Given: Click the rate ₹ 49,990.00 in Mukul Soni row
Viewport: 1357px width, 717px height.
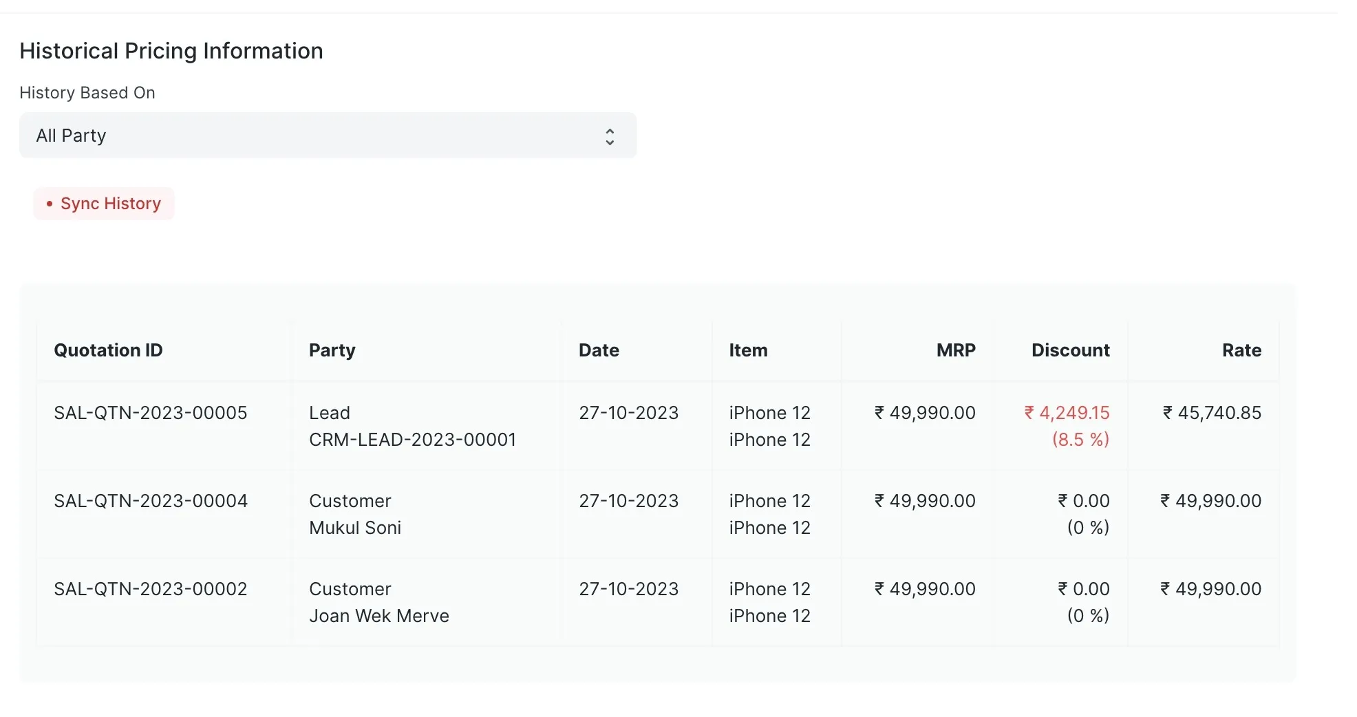Looking at the screenshot, I should point(1210,501).
